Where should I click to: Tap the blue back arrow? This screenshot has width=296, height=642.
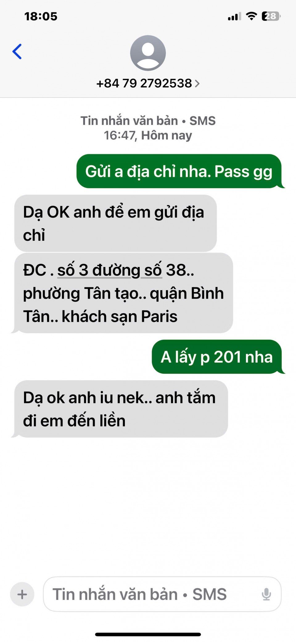(17, 51)
